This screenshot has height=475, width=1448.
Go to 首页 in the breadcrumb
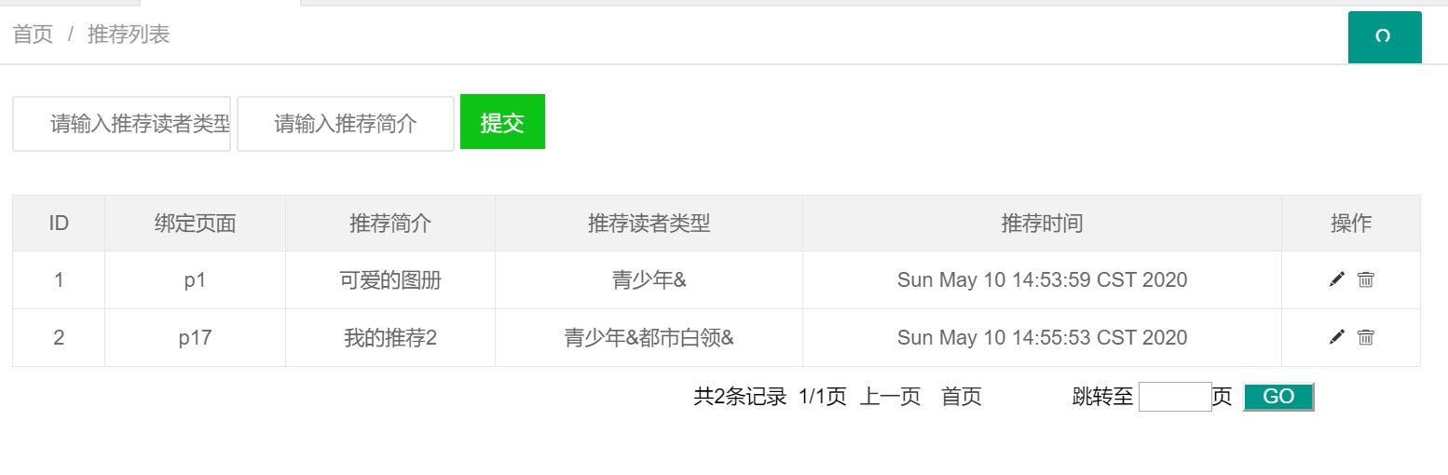[33, 35]
